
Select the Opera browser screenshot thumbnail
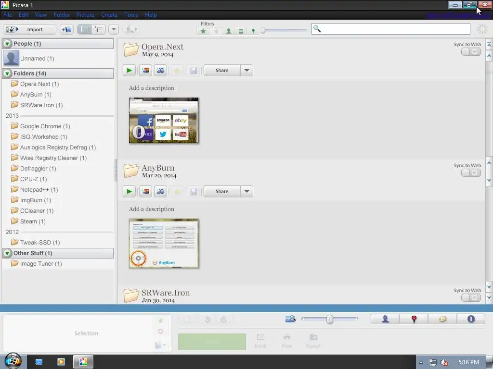coord(164,121)
